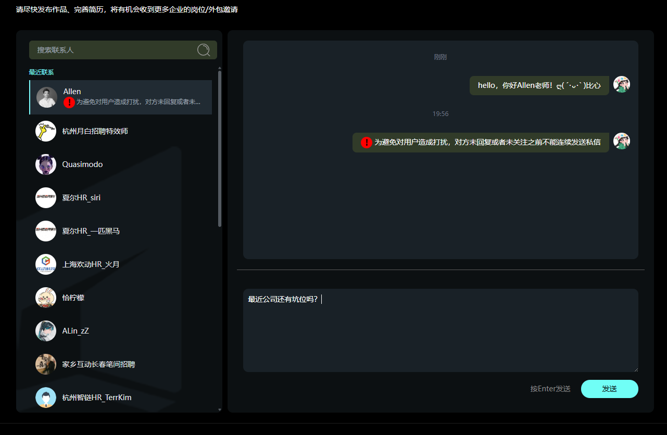Click the 按Enter发送 hint text
667x435 pixels.
[x=550, y=389]
